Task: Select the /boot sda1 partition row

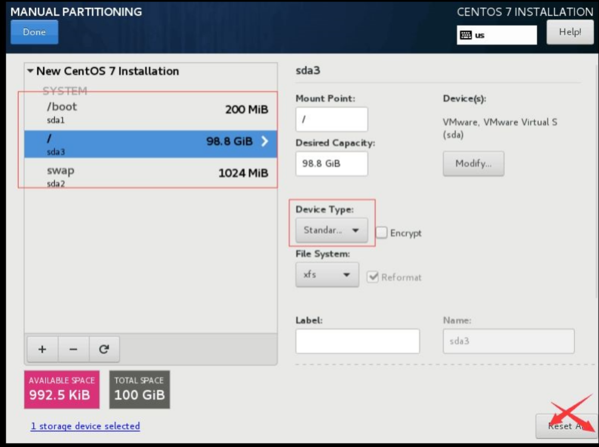Action: (151, 112)
